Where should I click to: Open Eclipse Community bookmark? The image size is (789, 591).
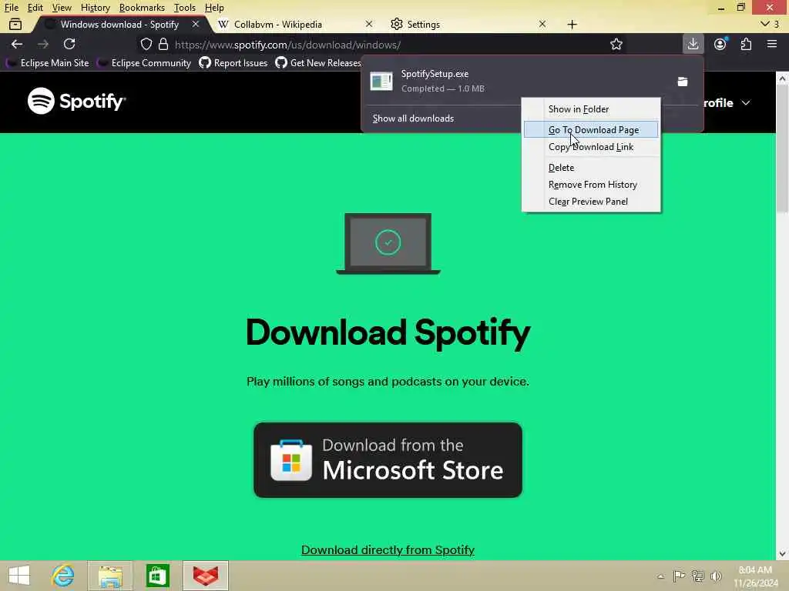point(145,63)
